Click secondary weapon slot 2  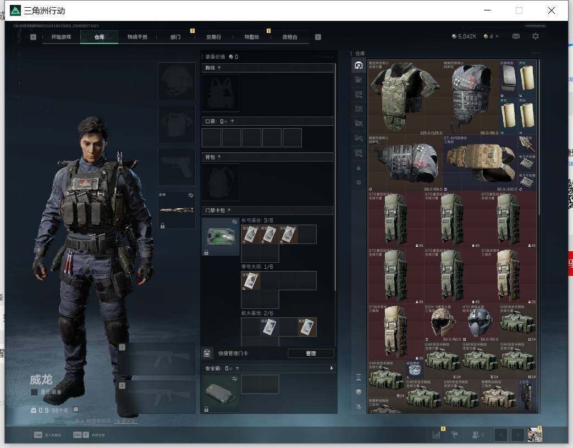(x=157, y=397)
